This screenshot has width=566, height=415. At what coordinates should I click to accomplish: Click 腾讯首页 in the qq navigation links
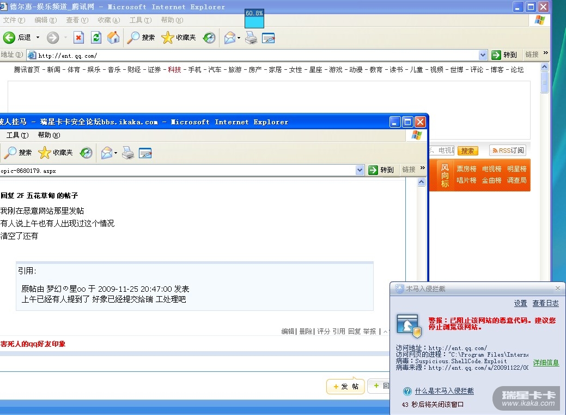point(27,69)
